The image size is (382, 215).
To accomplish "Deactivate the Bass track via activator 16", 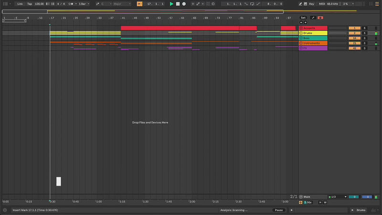I will [x=354, y=38].
